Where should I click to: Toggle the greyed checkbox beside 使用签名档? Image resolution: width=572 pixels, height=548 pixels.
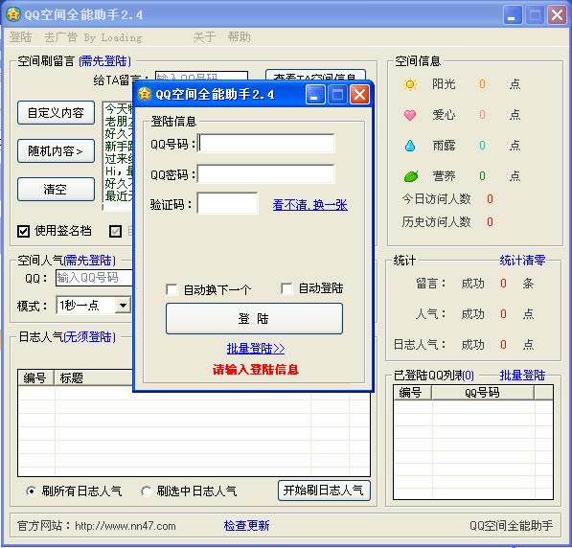(116, 231)
